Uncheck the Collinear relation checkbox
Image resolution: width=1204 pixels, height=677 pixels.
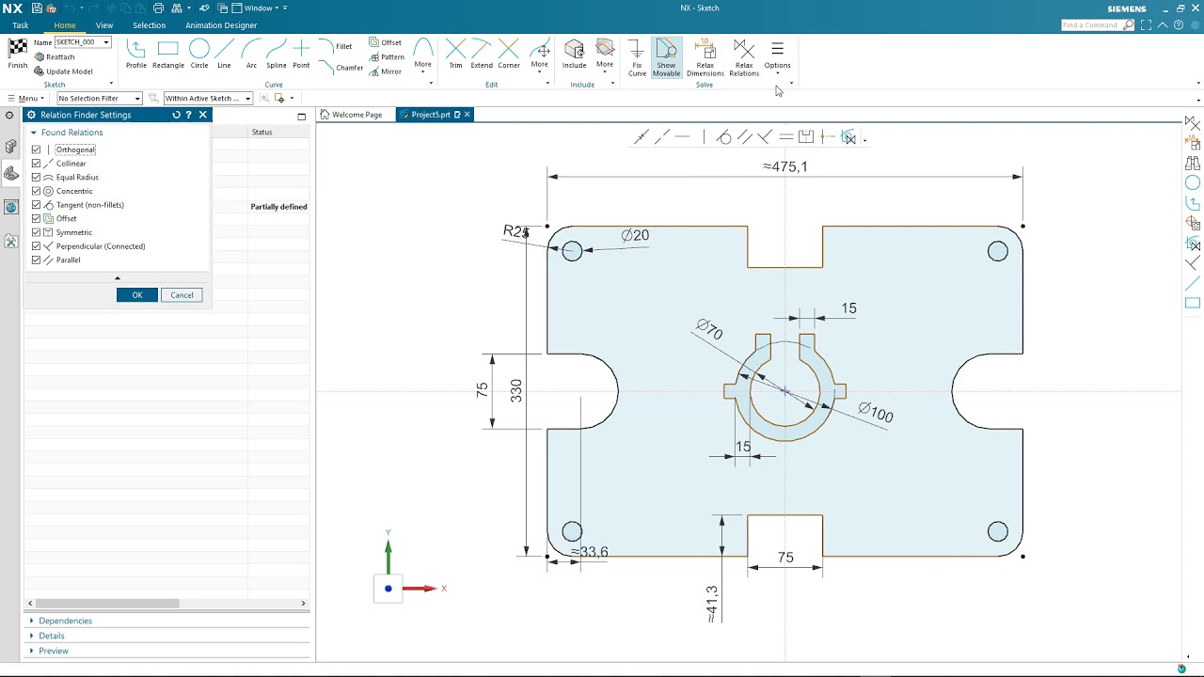click(x=37, y=164)
